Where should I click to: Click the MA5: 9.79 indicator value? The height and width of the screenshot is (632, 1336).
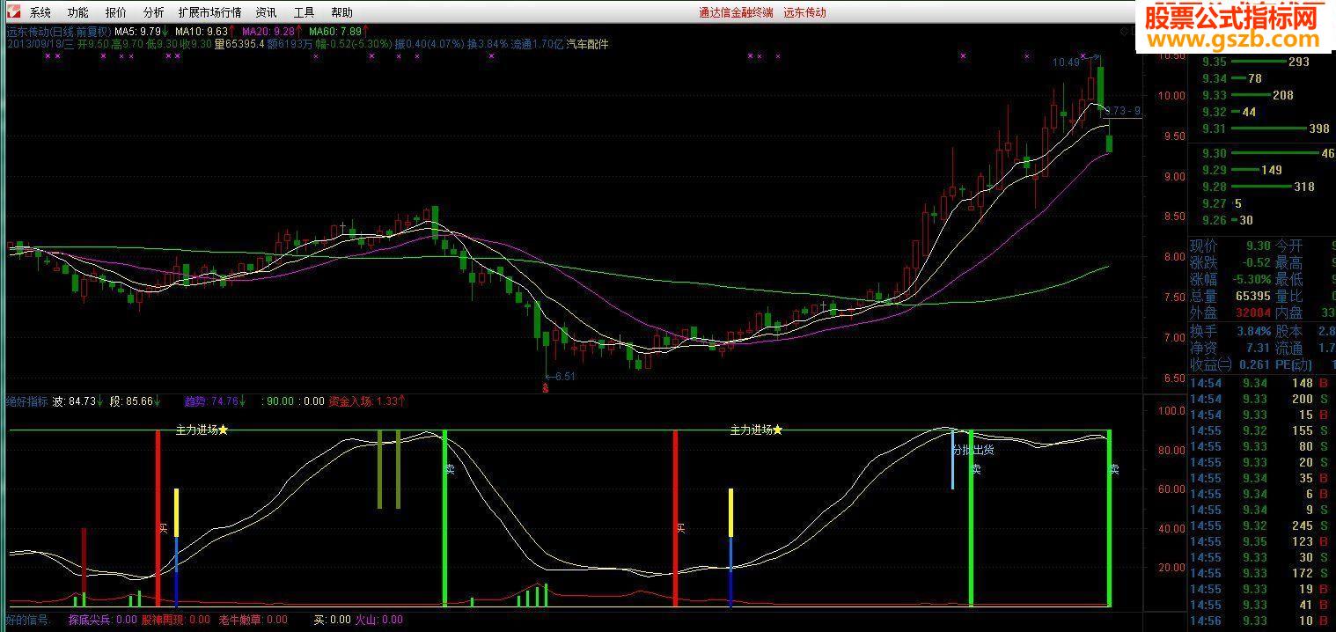[x=139, y=32]
